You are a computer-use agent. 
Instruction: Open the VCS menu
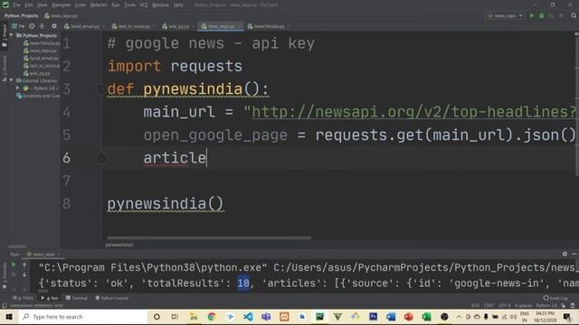point(144,5)
